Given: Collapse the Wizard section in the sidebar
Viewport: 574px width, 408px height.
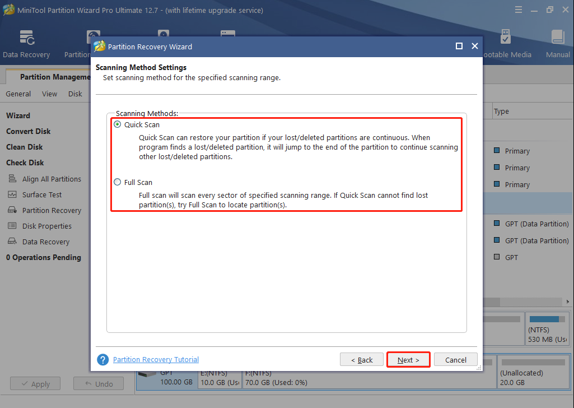Looking at the screenshot, I should [18, 115].
